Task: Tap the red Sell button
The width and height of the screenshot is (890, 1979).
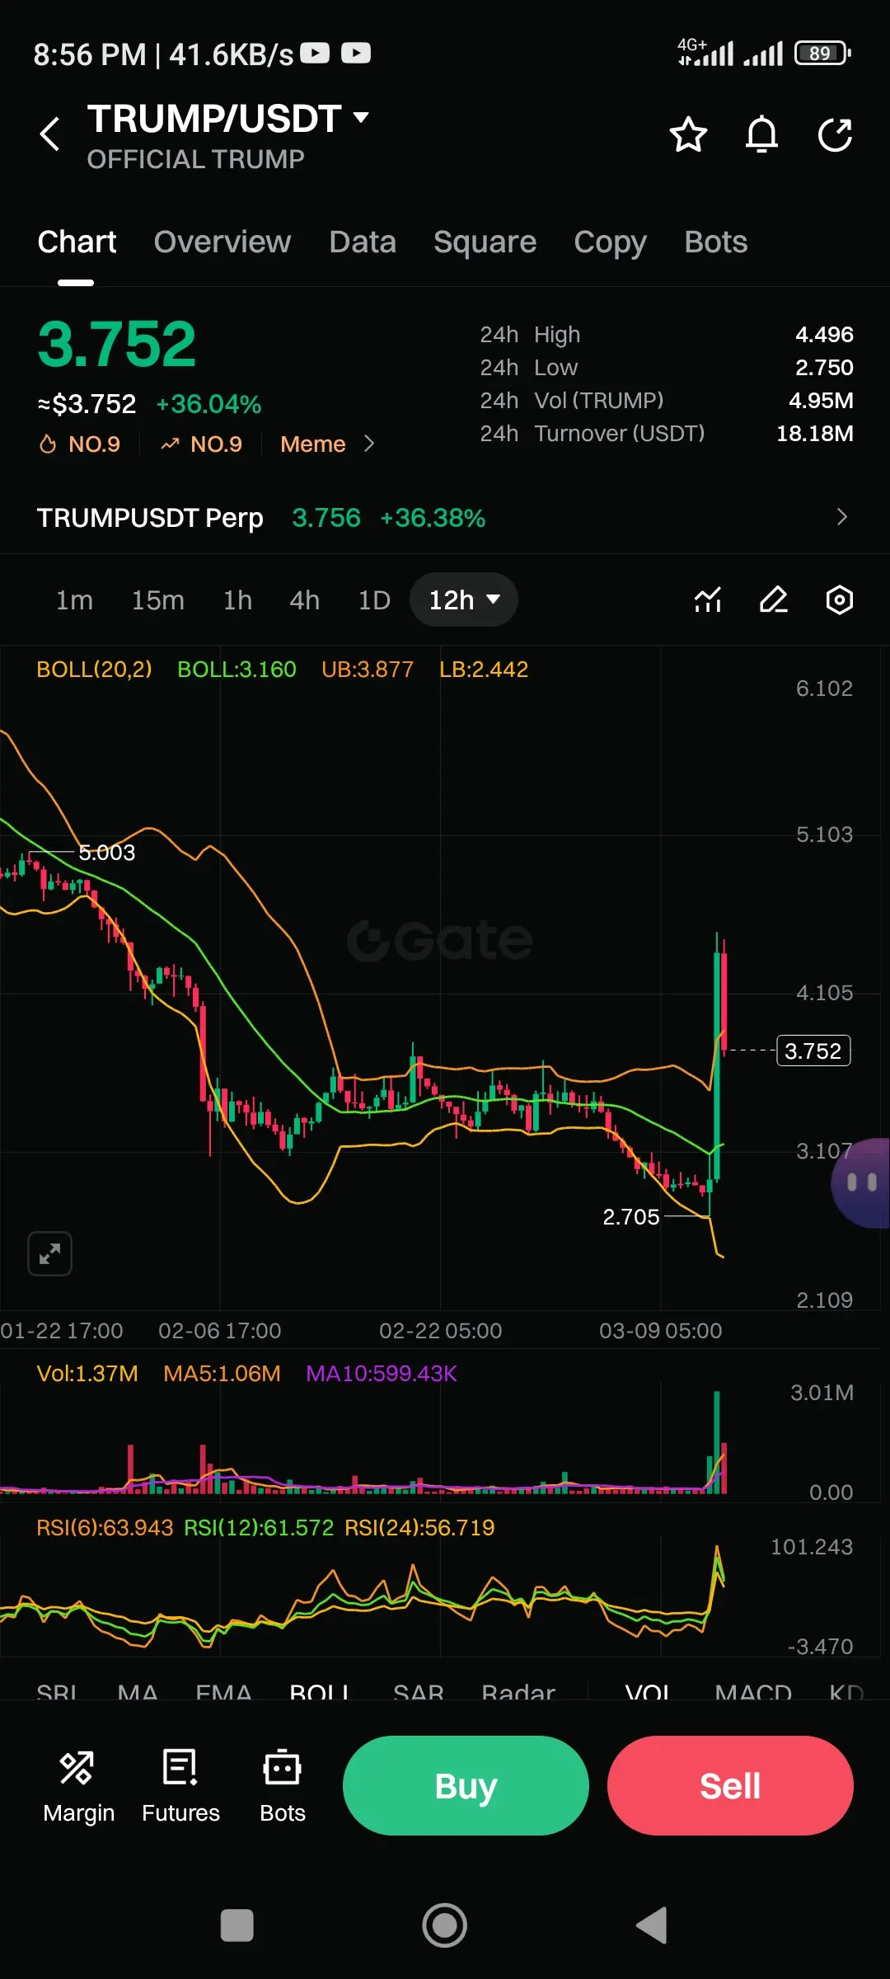Action: 730,1785
